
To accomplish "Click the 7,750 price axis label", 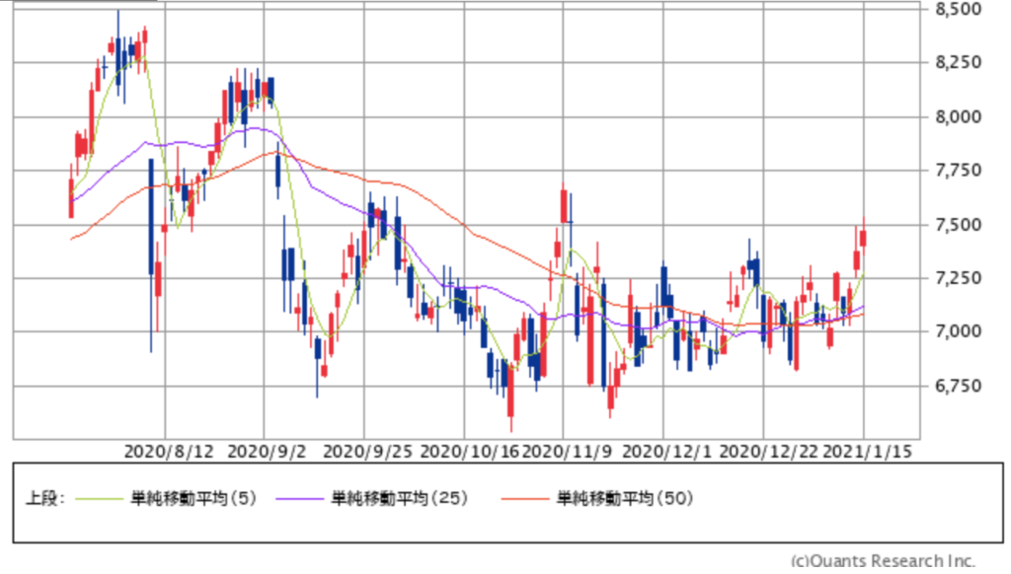I will [x=958, y=170].
